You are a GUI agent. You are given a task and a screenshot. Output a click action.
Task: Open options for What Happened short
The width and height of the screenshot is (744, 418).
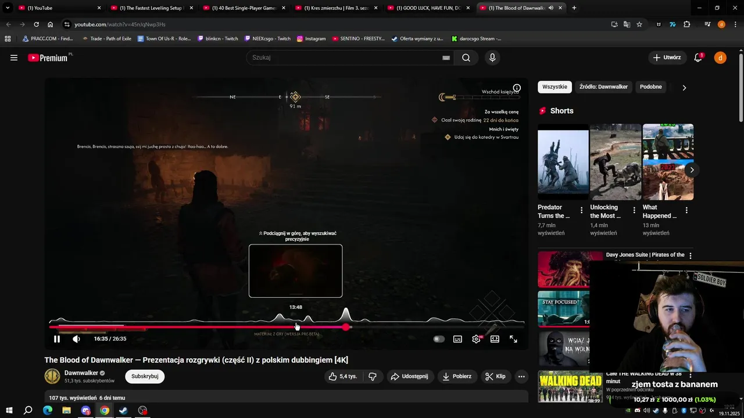click(686, 210)
